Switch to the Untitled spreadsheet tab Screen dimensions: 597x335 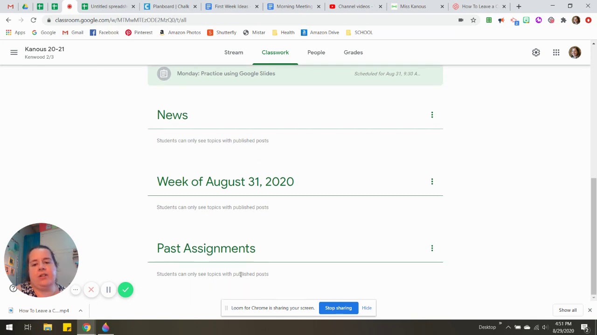tap(108, 7)
